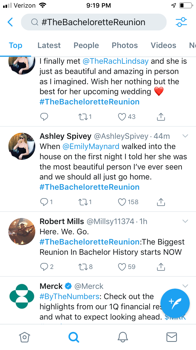The height and width of the screenshot is (350, 196).
Task: Open search filter settings icon
Action: pyautogui.click(x=181, y=22)
